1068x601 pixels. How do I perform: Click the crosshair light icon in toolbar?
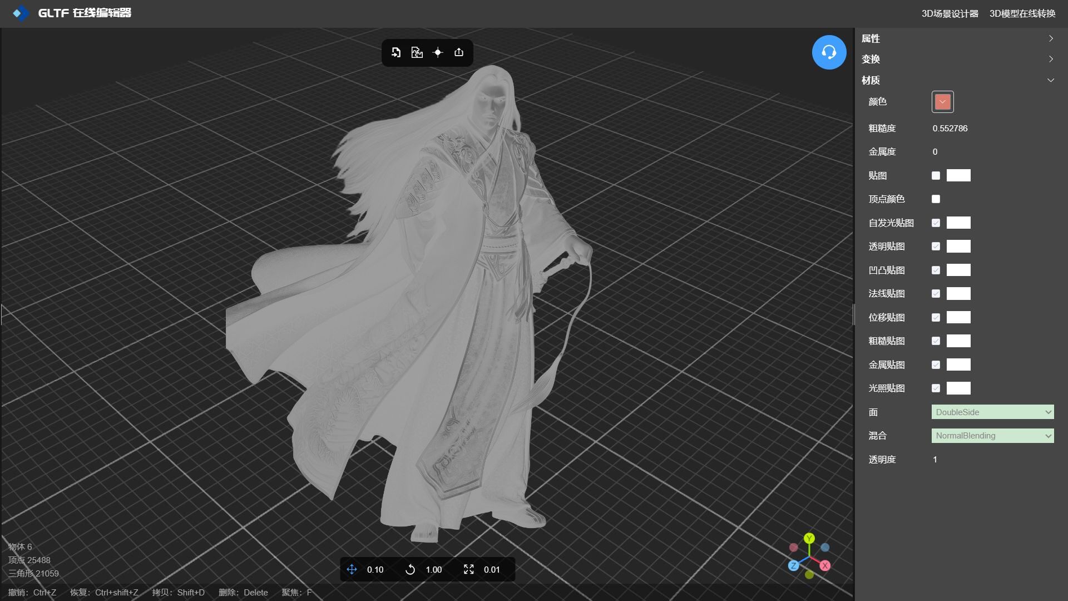click(438, 52)
